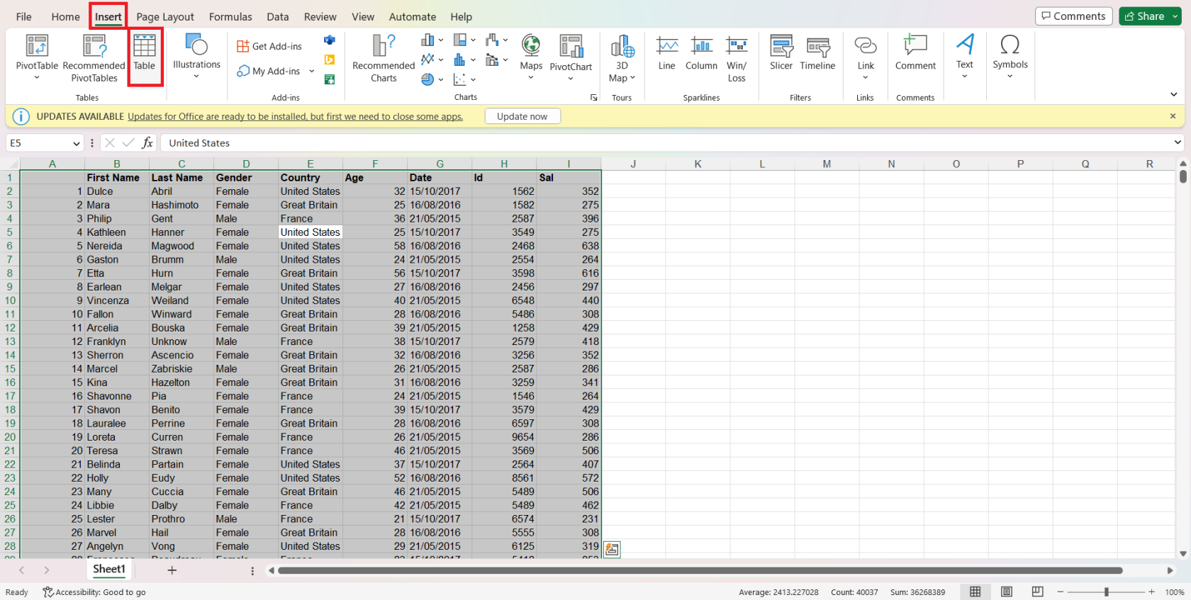Insert a Timeline filter

[x=817, y=53]
